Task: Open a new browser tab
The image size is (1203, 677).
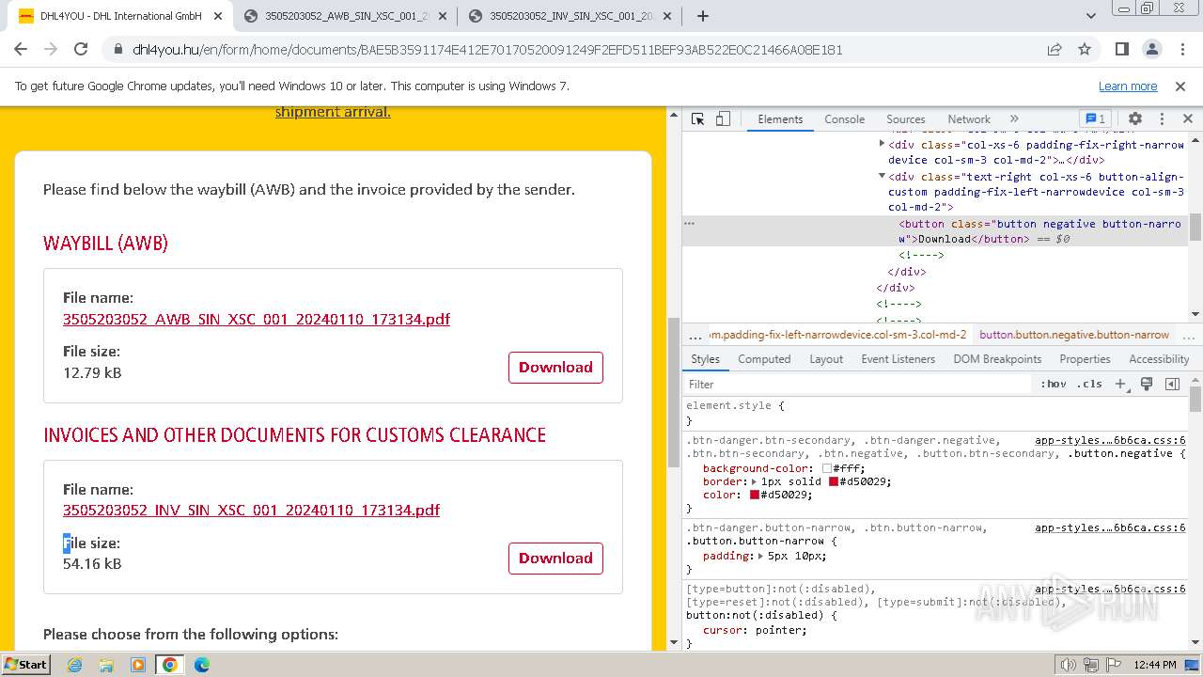Action: click(703, 16)
